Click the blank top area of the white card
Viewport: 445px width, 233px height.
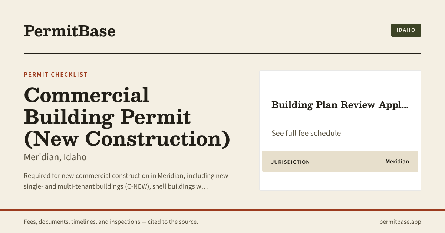coord(340,83)
